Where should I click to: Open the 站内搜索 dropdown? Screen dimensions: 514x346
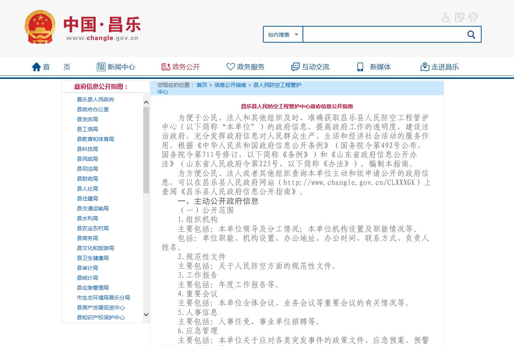pos(283,35)
